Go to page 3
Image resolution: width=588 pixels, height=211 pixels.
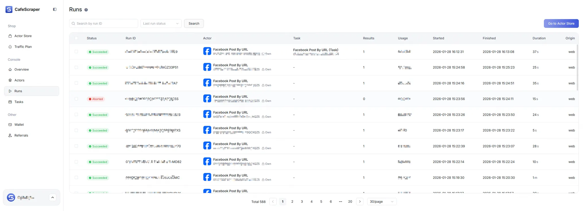coord(302,202)
